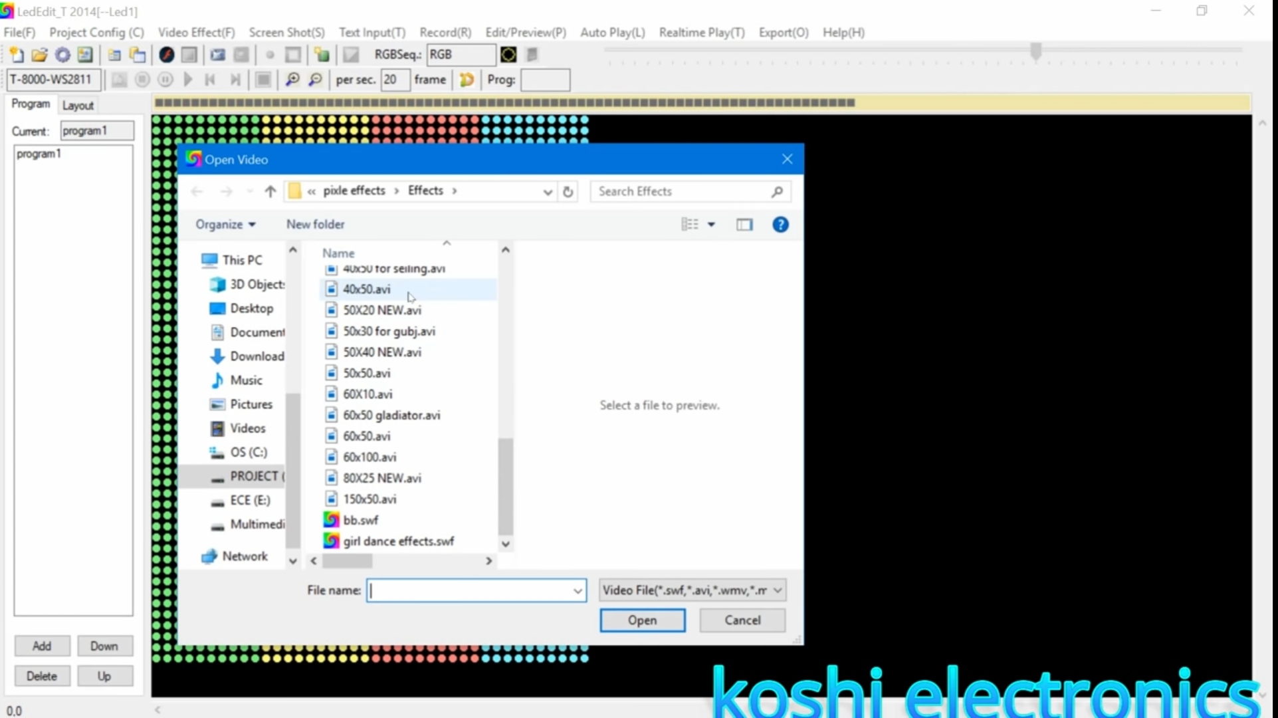The width and height of the screenshot is (1278, 718).
Task: Click the zoom in magnifier icon
Action: point(292,80)
